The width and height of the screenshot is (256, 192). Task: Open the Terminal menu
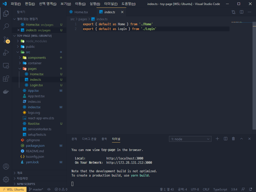point(111,4)
